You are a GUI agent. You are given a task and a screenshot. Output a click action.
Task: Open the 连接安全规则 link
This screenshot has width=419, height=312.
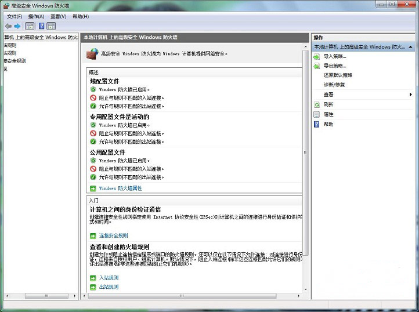coord(114,236)
